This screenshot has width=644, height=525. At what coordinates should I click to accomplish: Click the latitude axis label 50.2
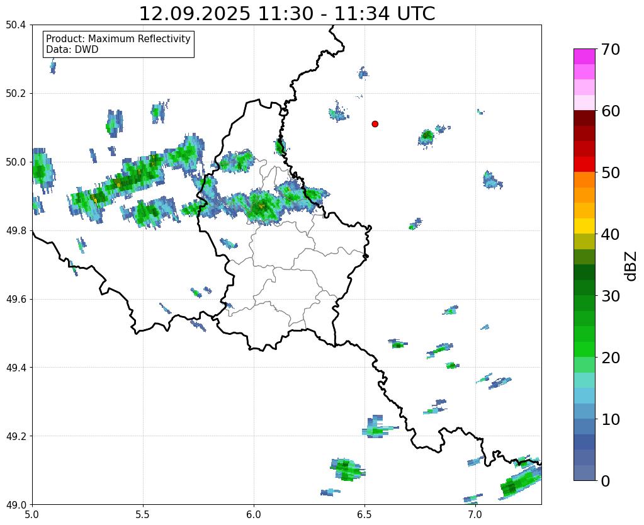(16, 94)
